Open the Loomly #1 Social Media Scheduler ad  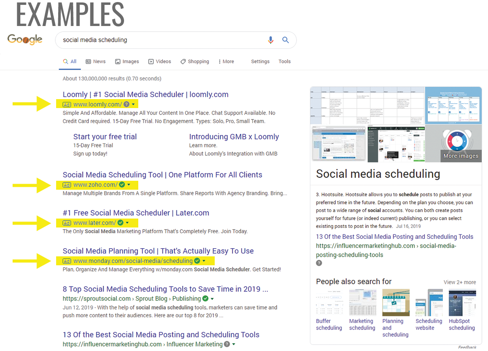pos(146,94)
